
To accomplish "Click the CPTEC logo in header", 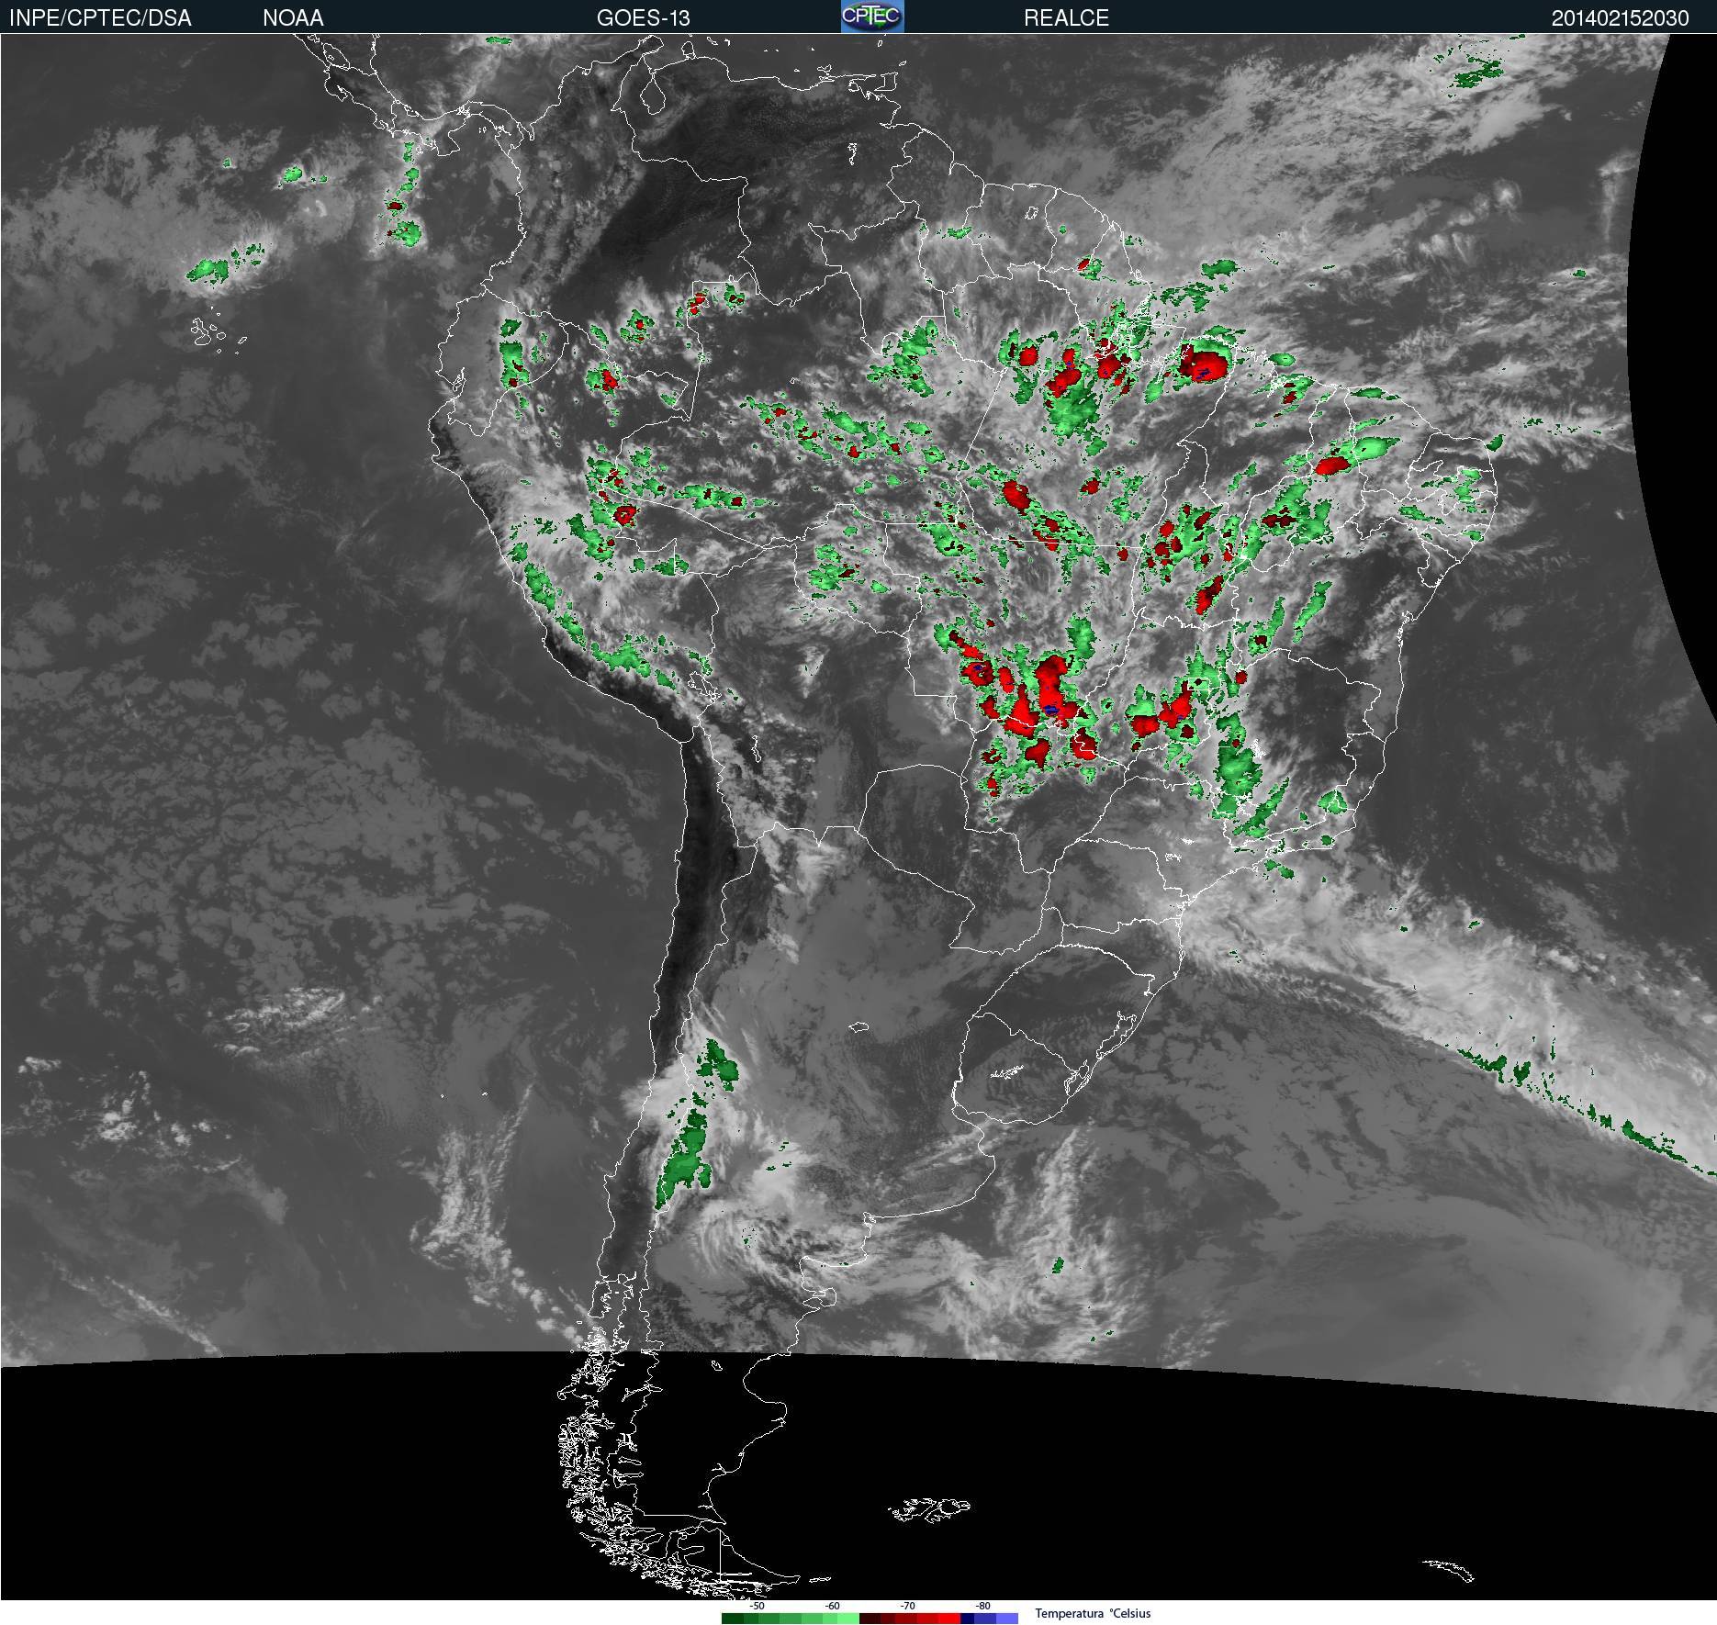I will click(872, 17).
